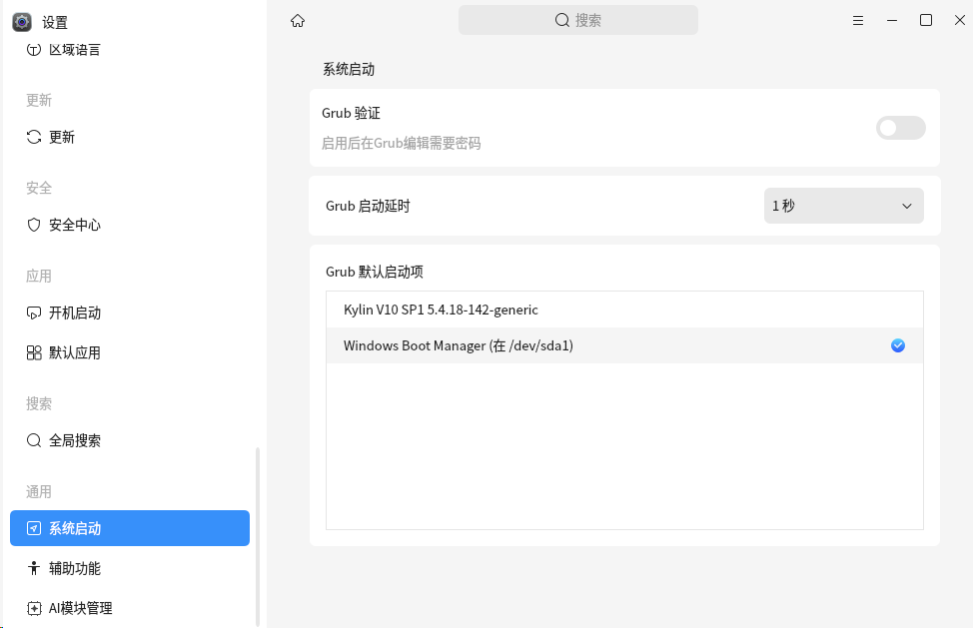
Task: Open 全局搜索 settings
Action: coord(130,440)
